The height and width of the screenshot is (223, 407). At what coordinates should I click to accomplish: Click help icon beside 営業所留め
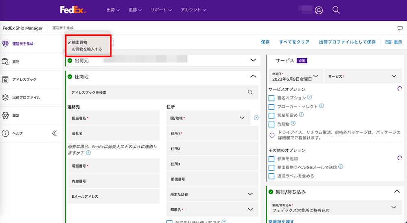coord(301,114)
